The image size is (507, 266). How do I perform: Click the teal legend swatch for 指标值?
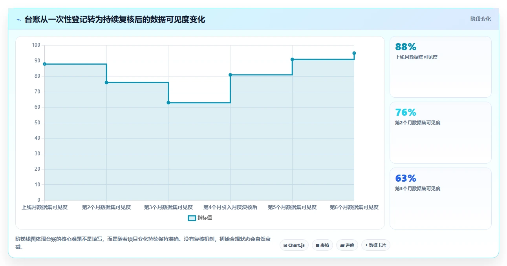pyautogui.click(x=192, y=218)
